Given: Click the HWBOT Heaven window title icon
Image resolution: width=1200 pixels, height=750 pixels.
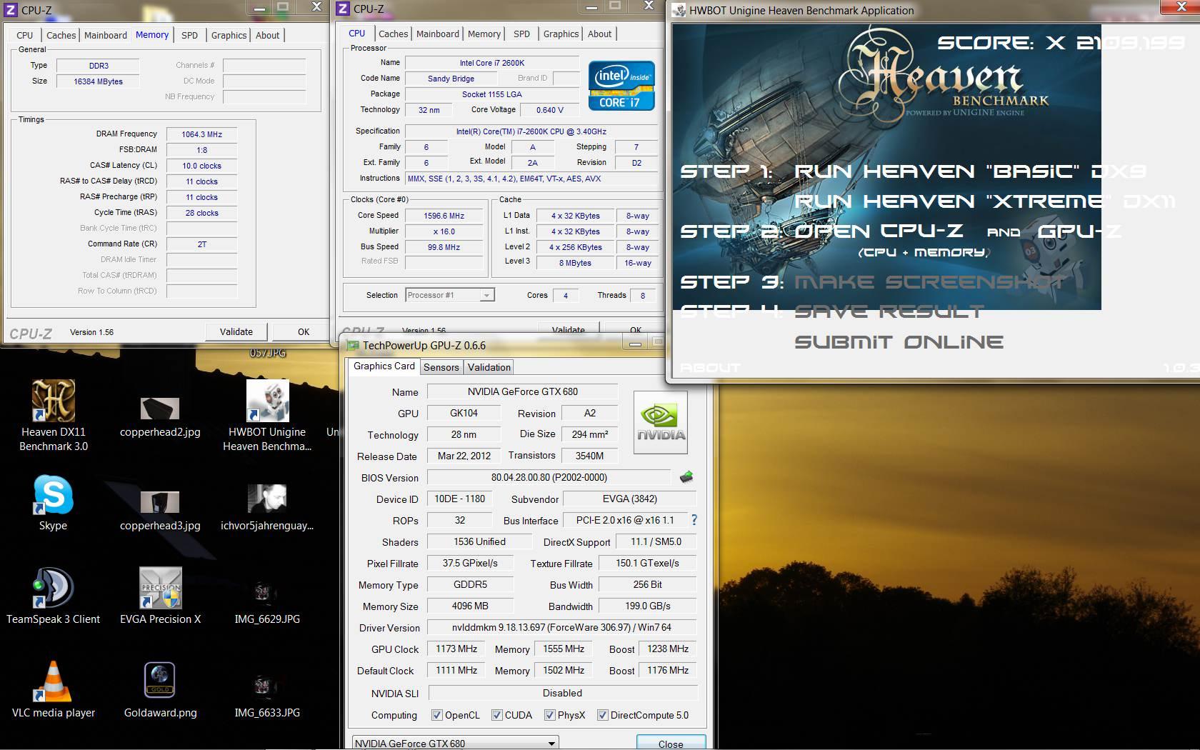Looking at the screenshot, I should 677,10.
